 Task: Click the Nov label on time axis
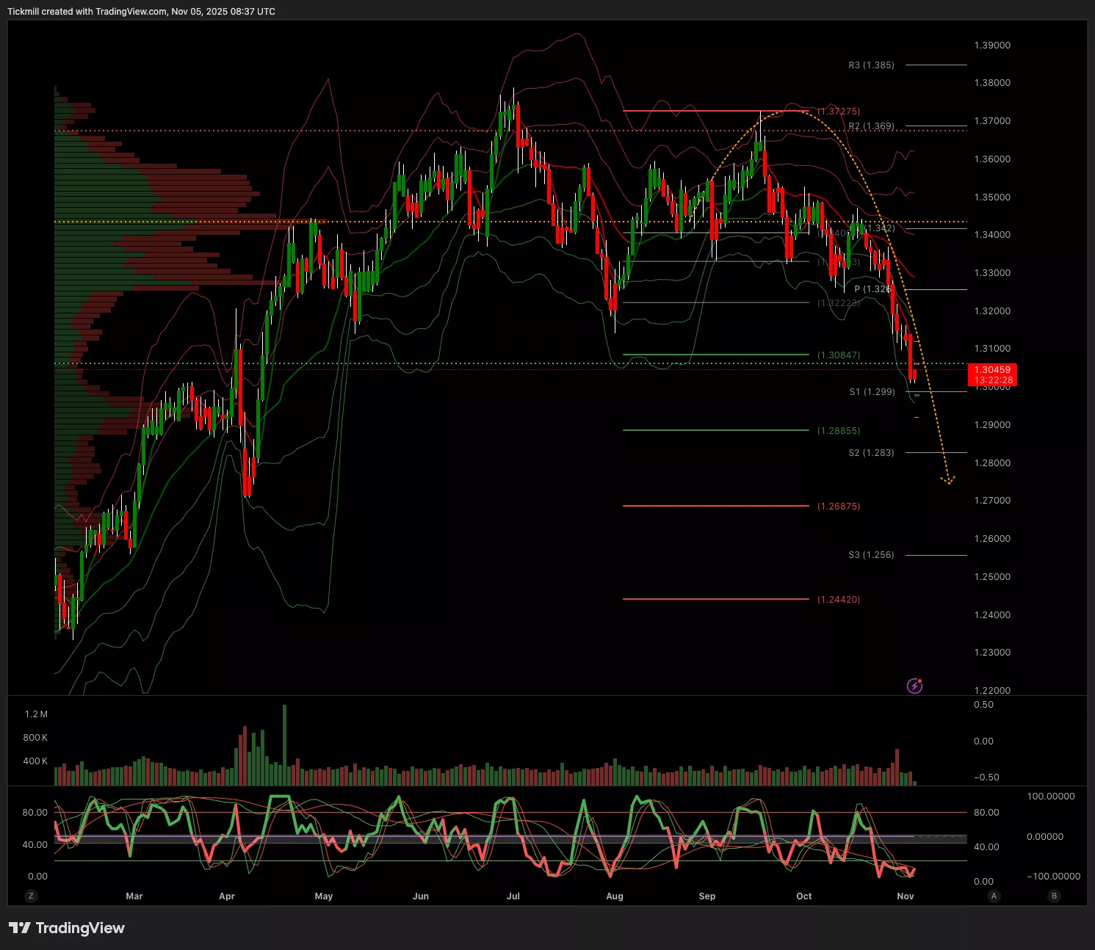pos(906,896)
